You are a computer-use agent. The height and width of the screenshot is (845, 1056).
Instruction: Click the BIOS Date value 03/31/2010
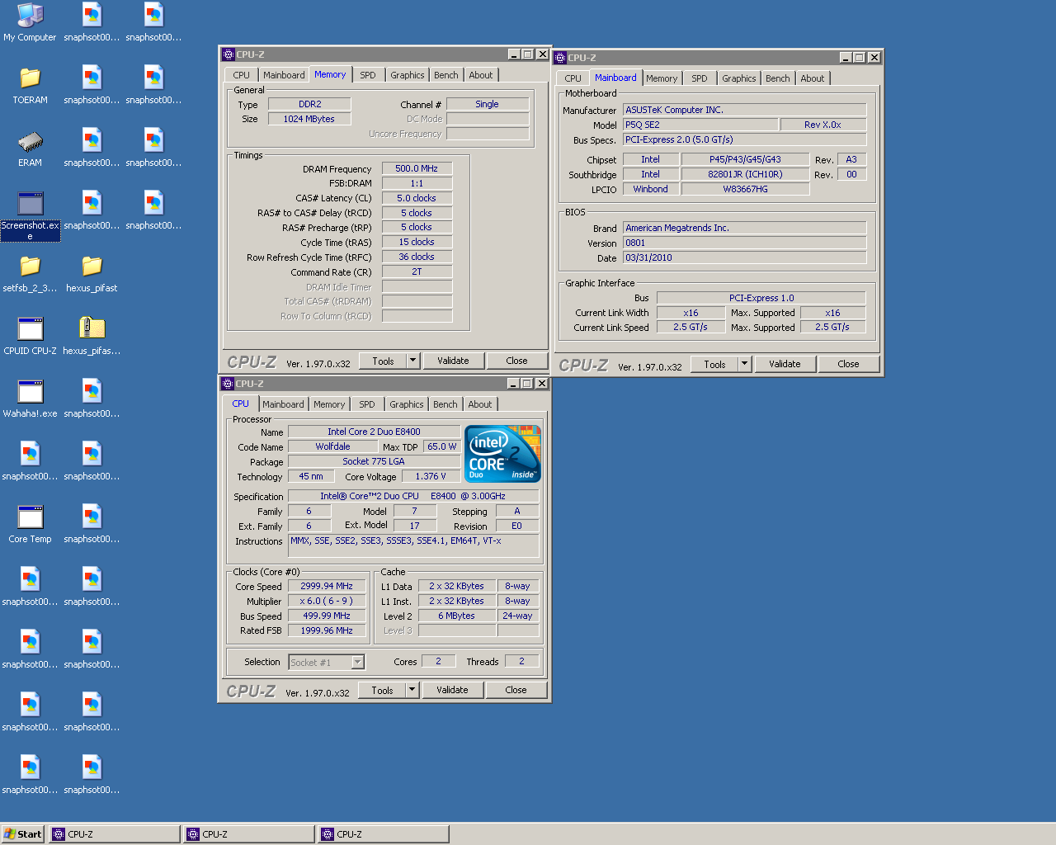point(745,257)
